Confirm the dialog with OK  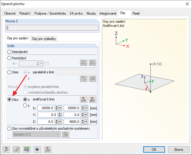[154, 149]
